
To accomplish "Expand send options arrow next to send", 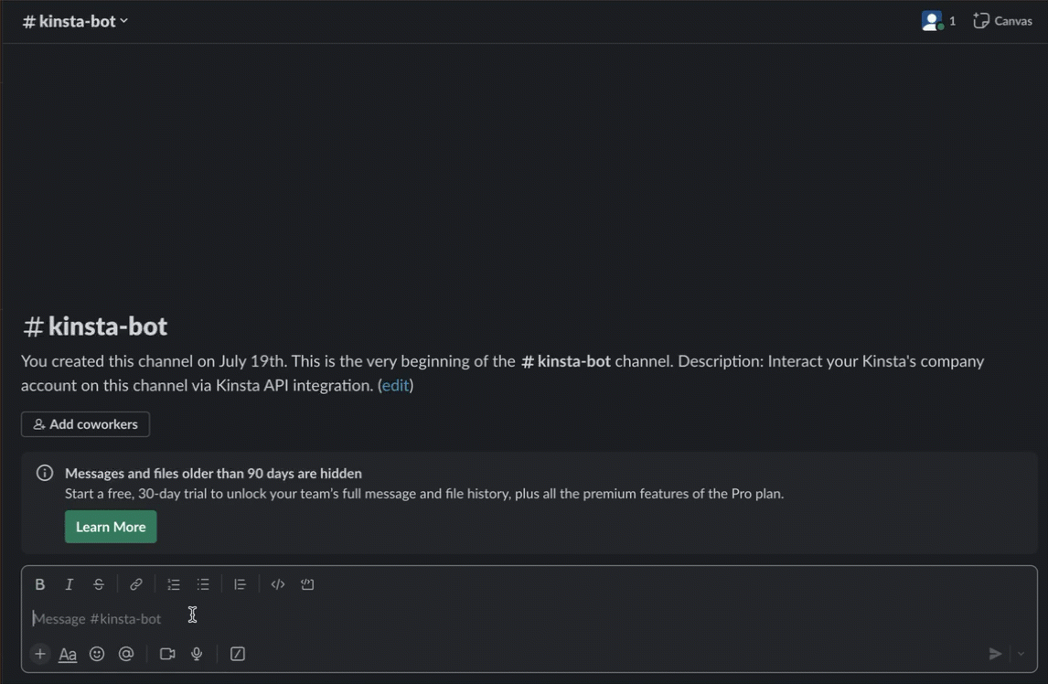I will click(1021, 654).
